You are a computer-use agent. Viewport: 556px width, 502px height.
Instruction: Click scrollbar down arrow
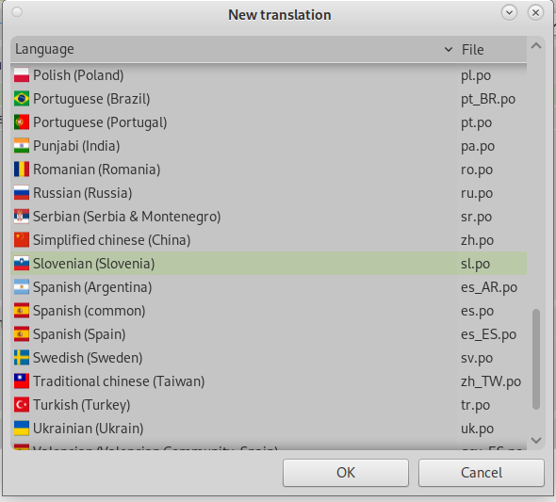(x=536, y=440)
